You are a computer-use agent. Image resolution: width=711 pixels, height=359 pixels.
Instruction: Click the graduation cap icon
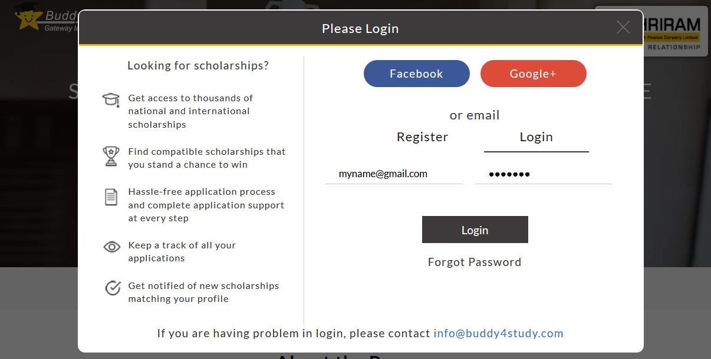[x=111, y=99]
